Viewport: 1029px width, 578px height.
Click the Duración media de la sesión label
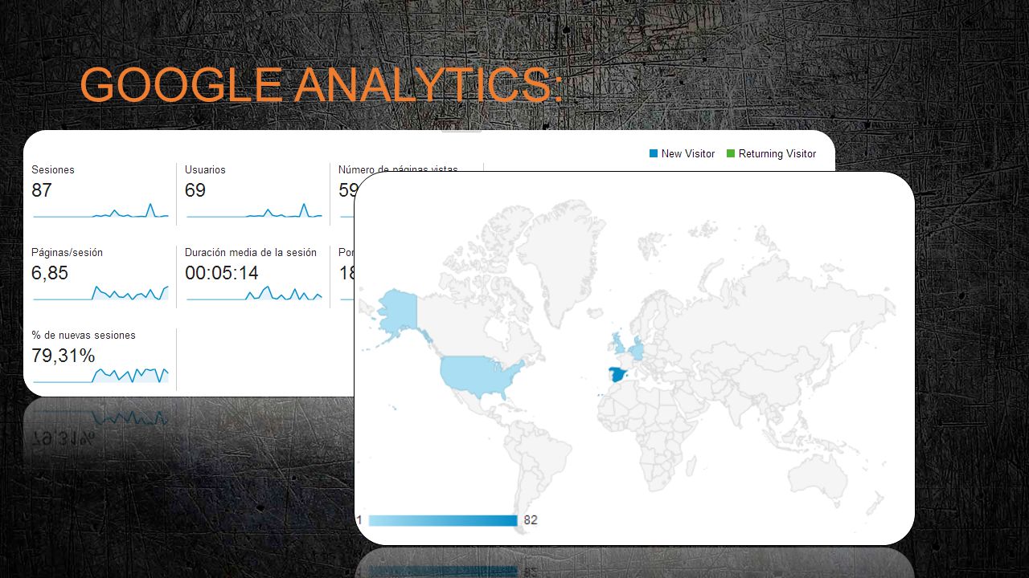pos(251,252)
